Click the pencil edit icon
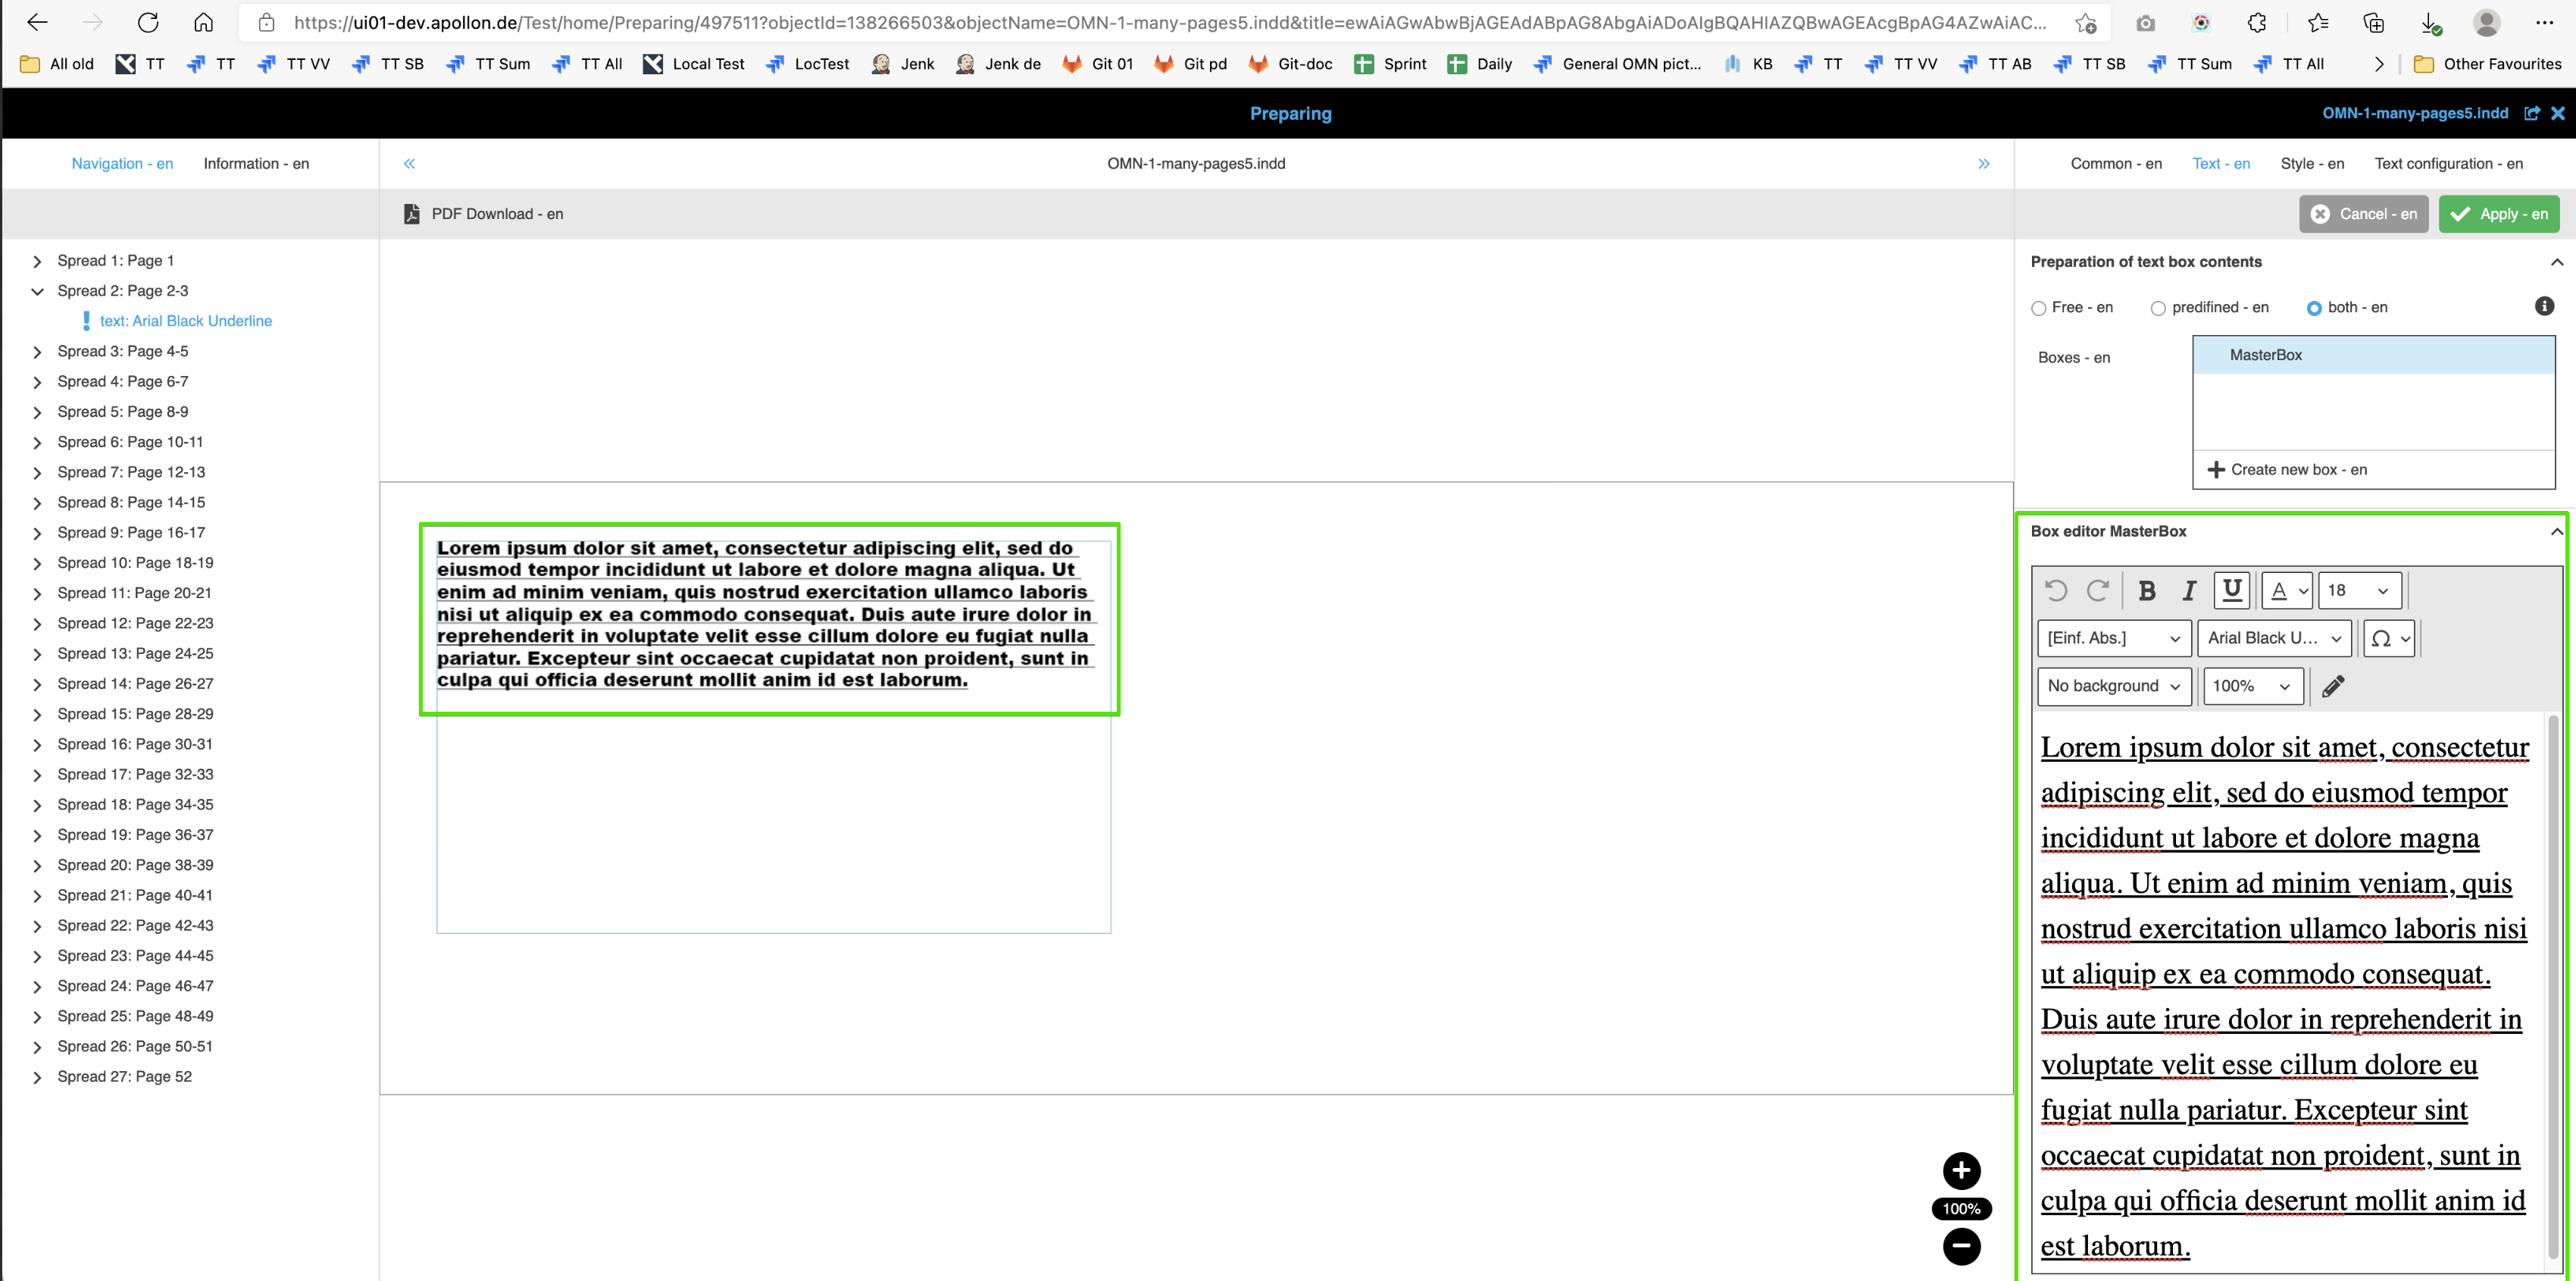Viewport: 2576px width, 1281px height. 2332,687
